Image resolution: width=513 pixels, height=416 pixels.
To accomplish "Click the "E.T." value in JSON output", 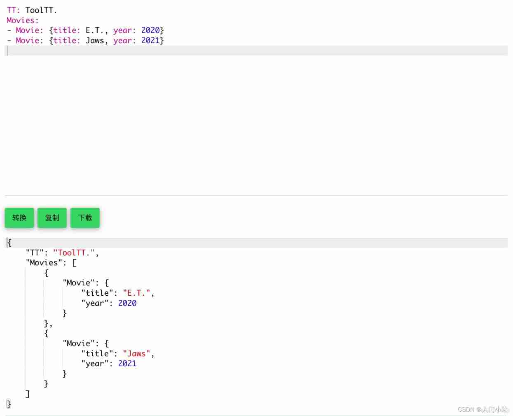I will (136, 293).
